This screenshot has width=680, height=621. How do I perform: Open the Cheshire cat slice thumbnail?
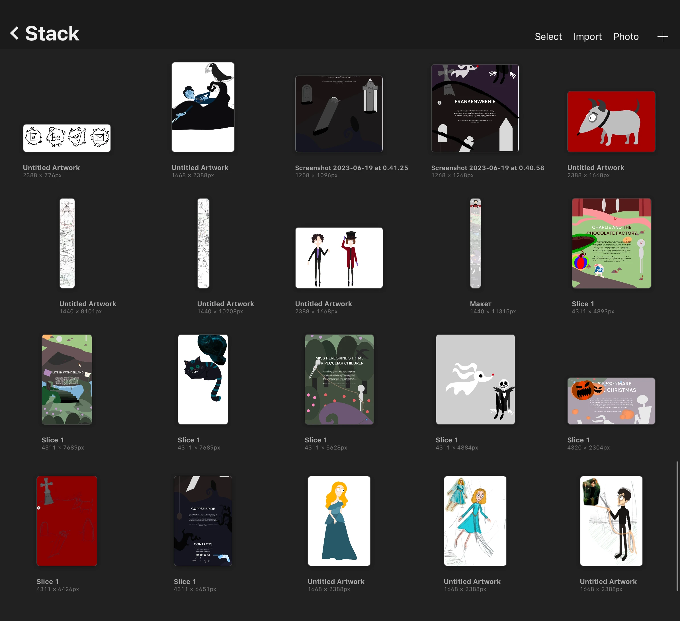203,379
